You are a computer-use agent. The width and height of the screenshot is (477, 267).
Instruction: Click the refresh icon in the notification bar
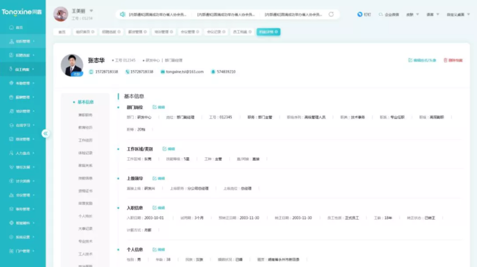(331, 14)
